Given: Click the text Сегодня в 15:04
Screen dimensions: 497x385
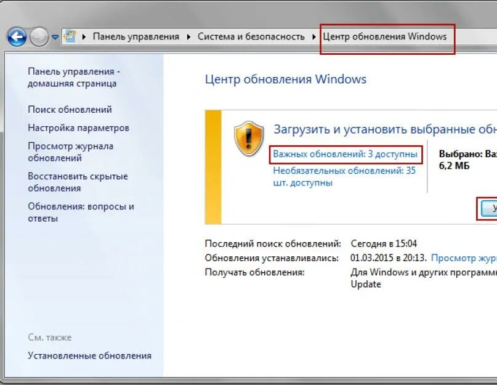Looking at the screenshot, I should coord(384,244).
